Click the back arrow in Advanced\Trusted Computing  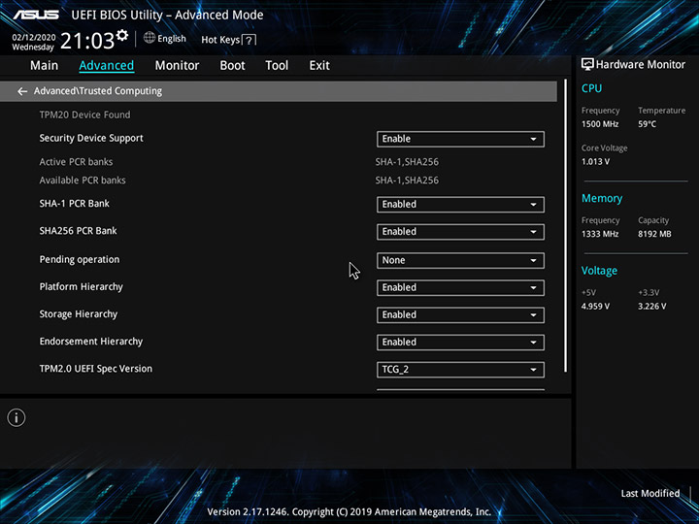click(22, 91)
